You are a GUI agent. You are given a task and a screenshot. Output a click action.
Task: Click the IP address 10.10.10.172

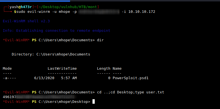142,12
